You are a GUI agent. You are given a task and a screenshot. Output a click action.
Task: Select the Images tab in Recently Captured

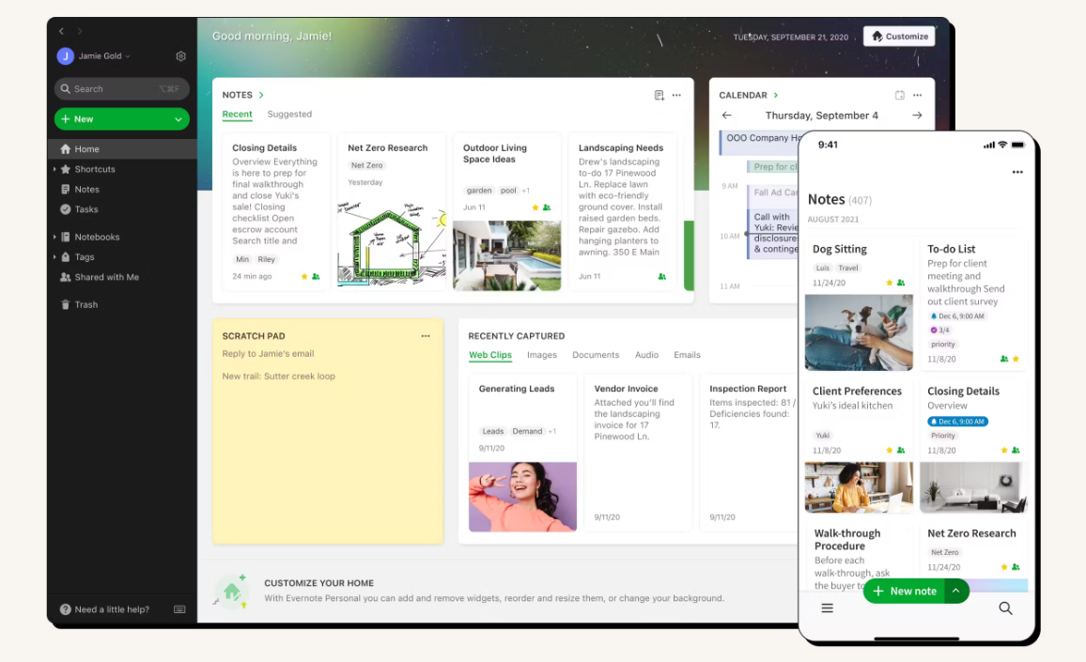542,355
